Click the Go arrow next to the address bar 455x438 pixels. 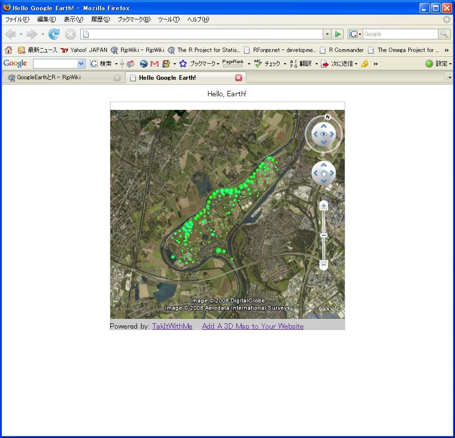(x=338, y=34)
